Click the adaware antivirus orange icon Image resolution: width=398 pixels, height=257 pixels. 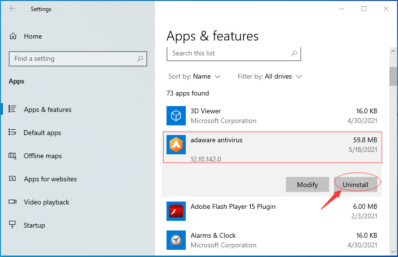pyautogui.click(x=176, y=145)
